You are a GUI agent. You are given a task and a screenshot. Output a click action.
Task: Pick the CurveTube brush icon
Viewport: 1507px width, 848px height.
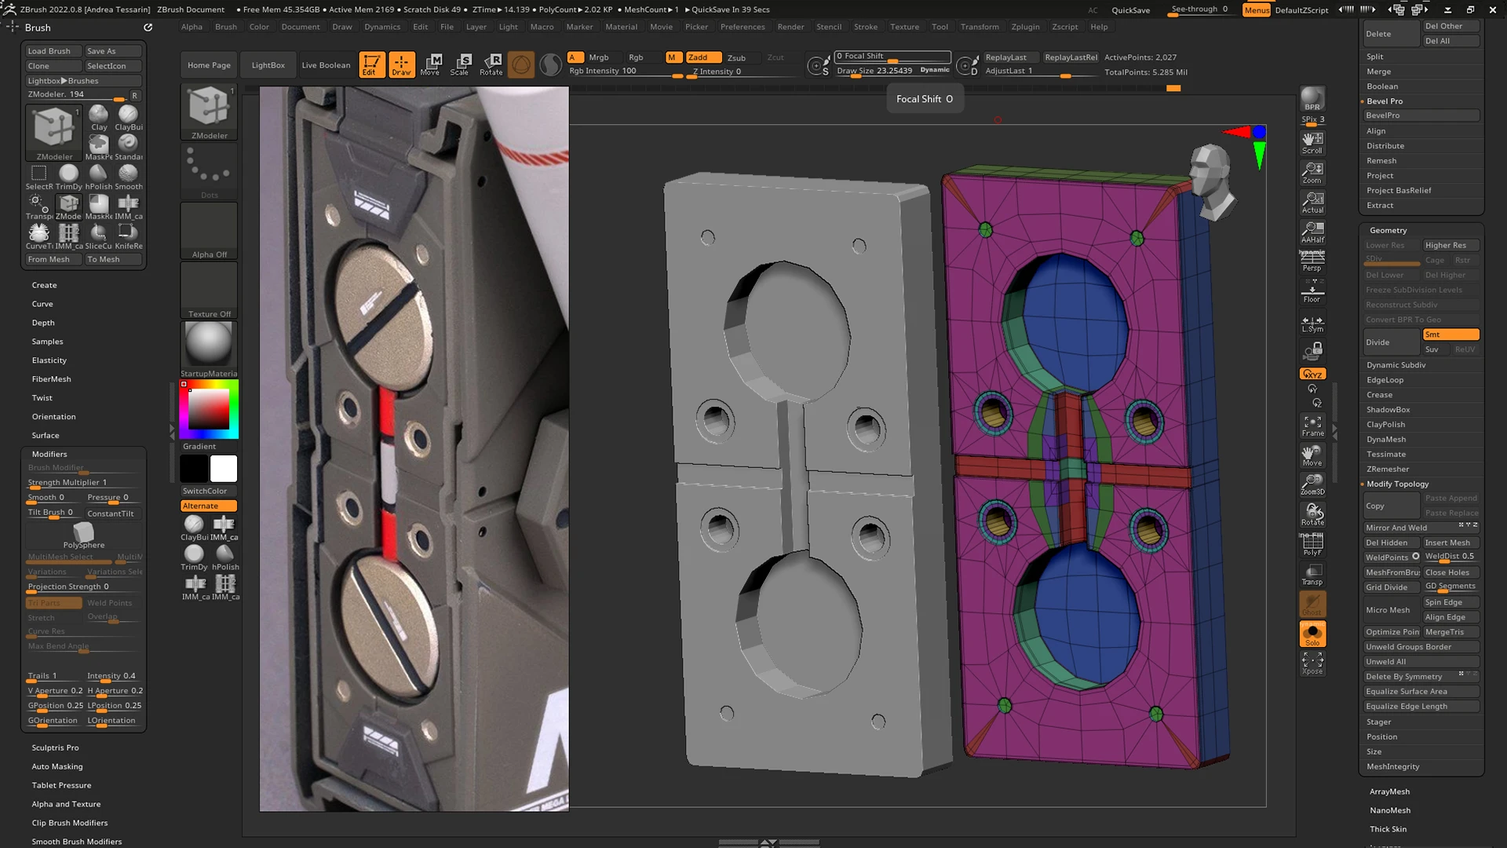click(38, 236)
